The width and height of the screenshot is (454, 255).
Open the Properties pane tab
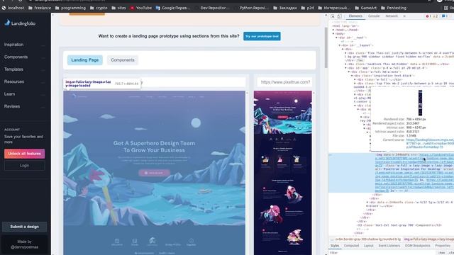443,246
